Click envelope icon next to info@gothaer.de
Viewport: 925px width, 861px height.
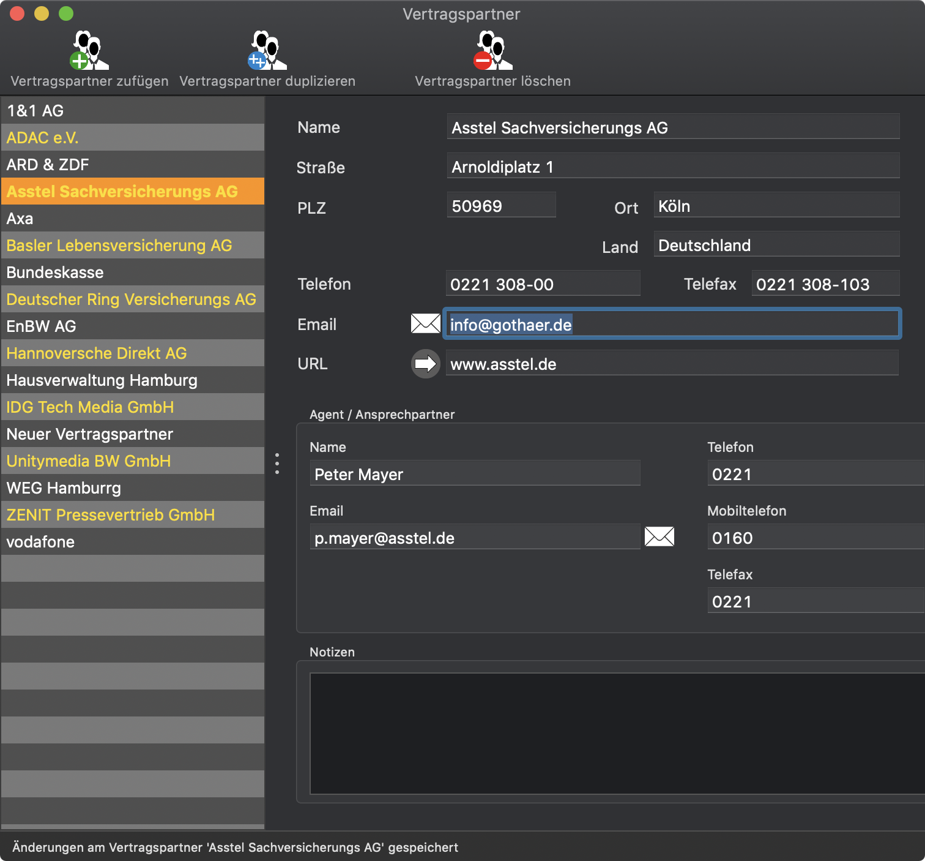(x=426, y=323)
